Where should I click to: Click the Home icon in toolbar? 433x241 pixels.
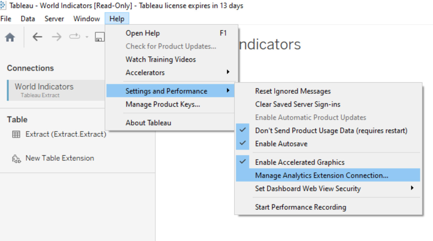click(10, 37)
